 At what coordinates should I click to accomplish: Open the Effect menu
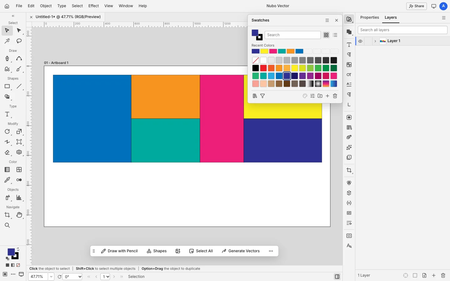[x=93, y=6]
